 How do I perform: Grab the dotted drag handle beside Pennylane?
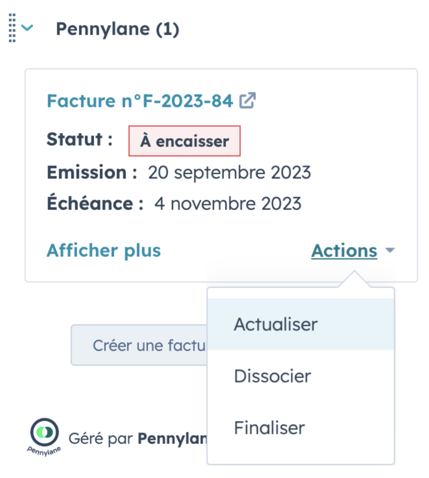12,28
